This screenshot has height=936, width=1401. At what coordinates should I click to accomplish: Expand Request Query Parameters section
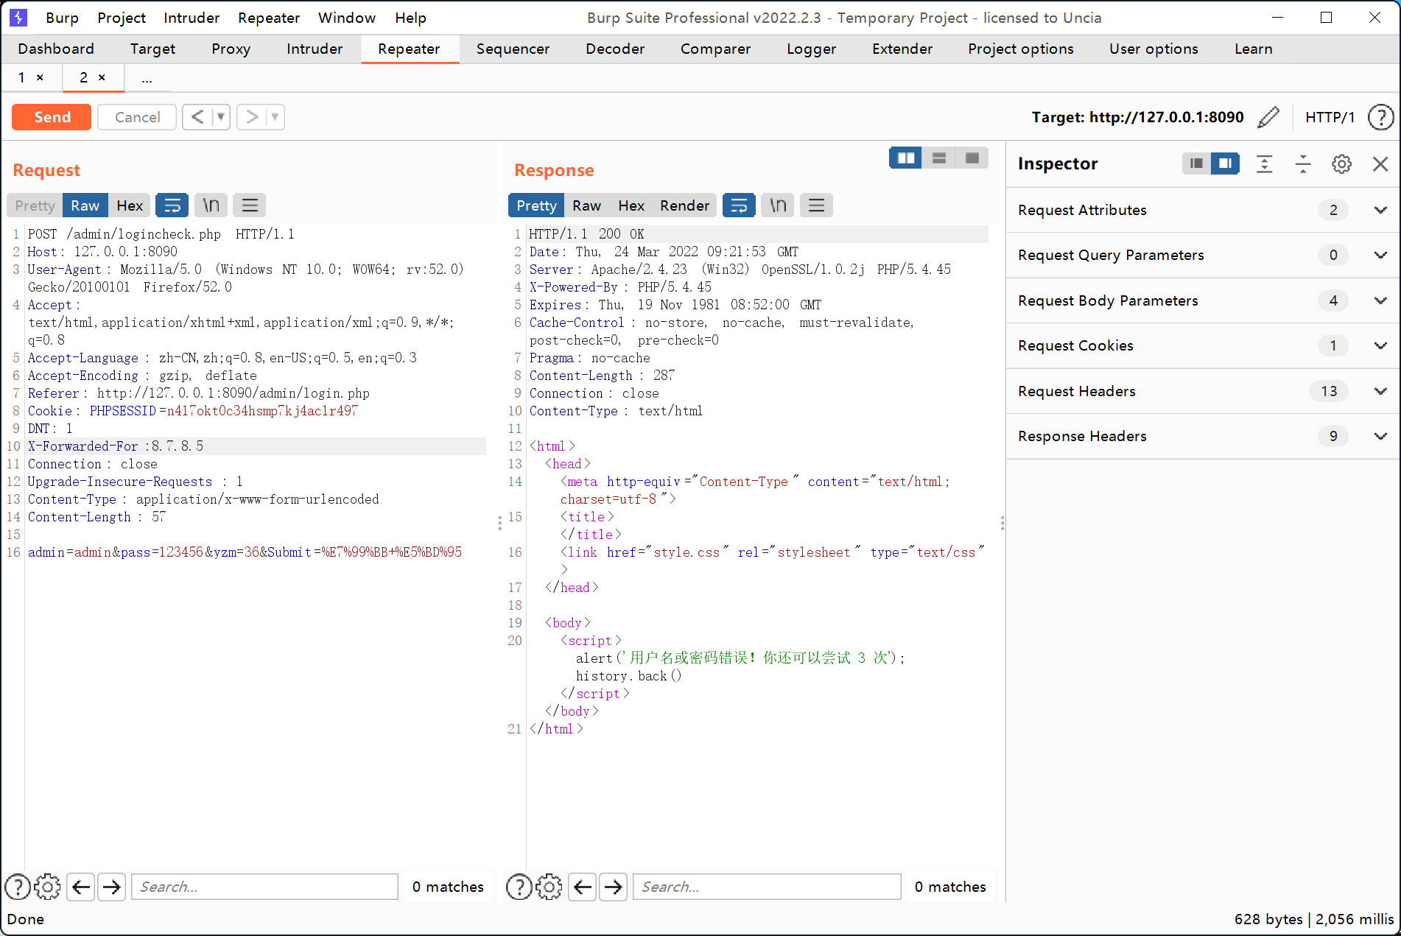click(x=1380, y=255)
